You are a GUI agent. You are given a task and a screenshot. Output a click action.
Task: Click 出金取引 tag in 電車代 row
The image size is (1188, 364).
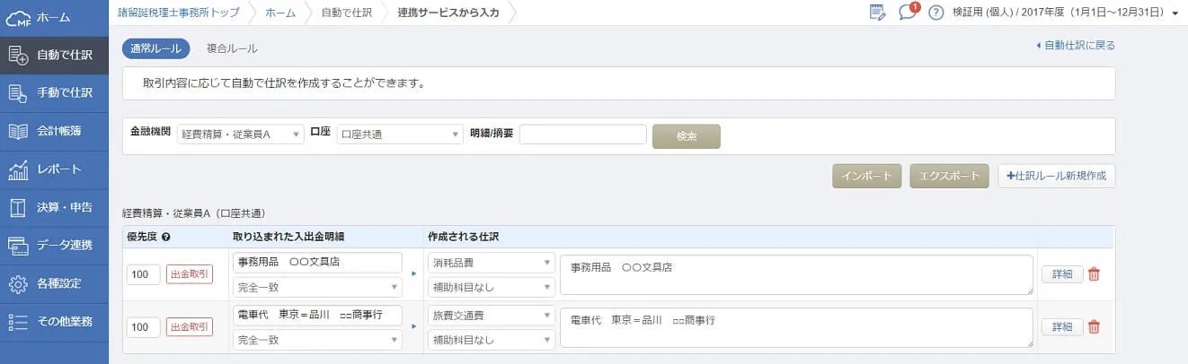click(190, 327)
